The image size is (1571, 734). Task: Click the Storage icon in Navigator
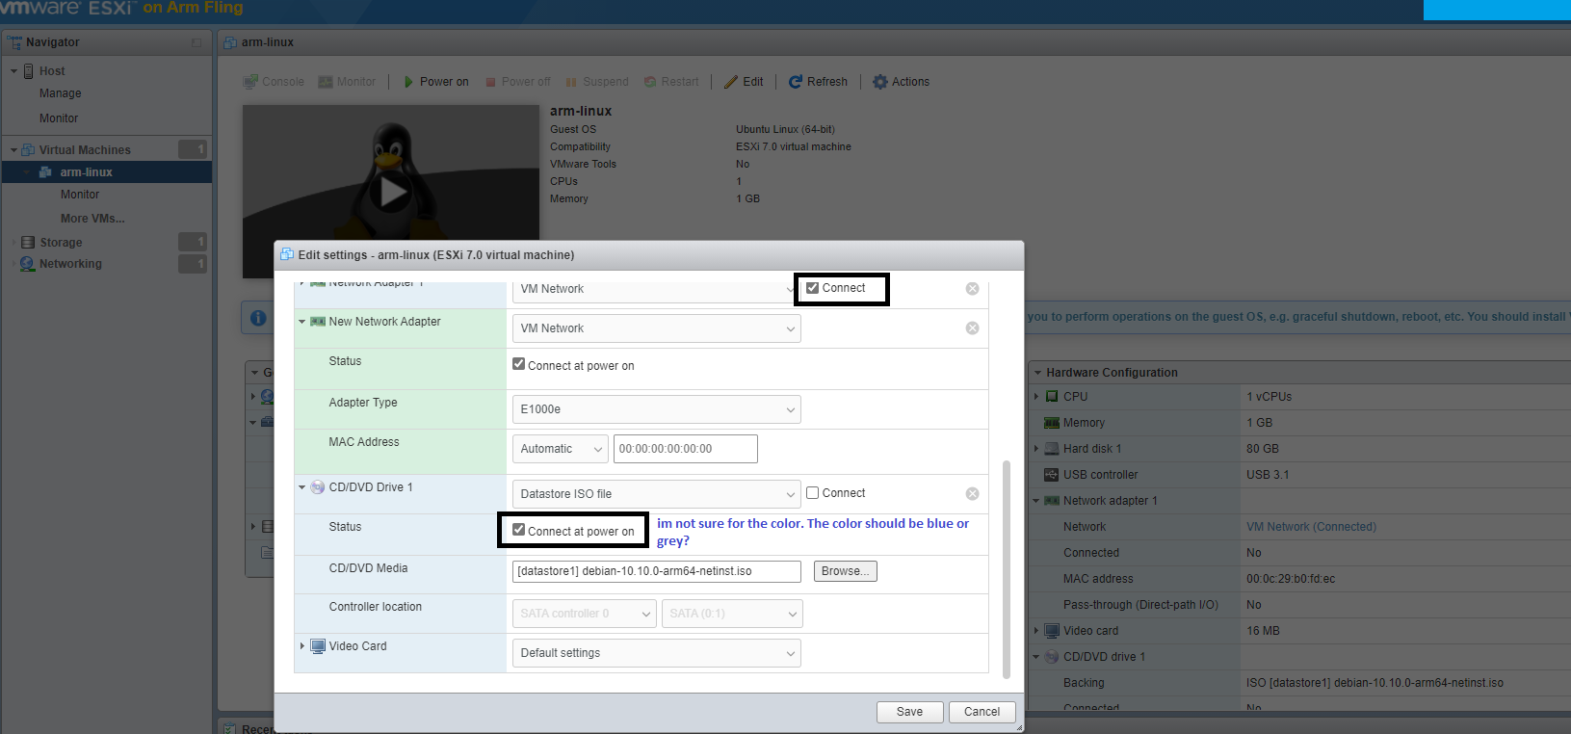tap(28, 243)
